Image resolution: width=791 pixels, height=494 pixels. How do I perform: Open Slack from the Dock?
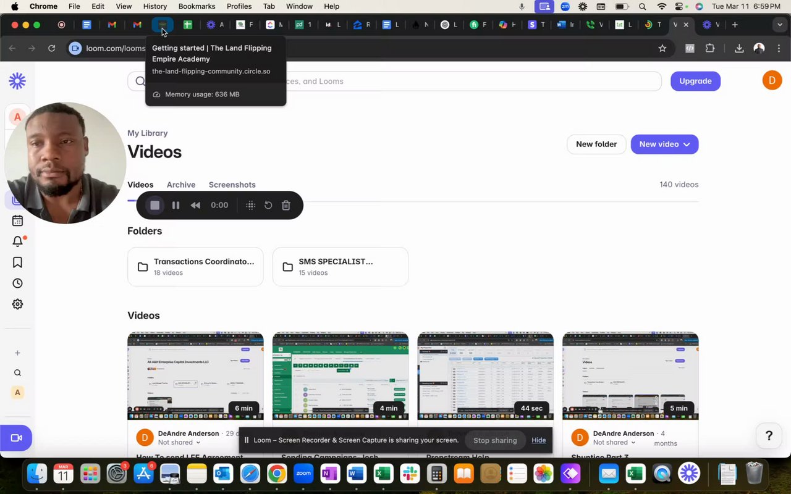pos(409,474)
